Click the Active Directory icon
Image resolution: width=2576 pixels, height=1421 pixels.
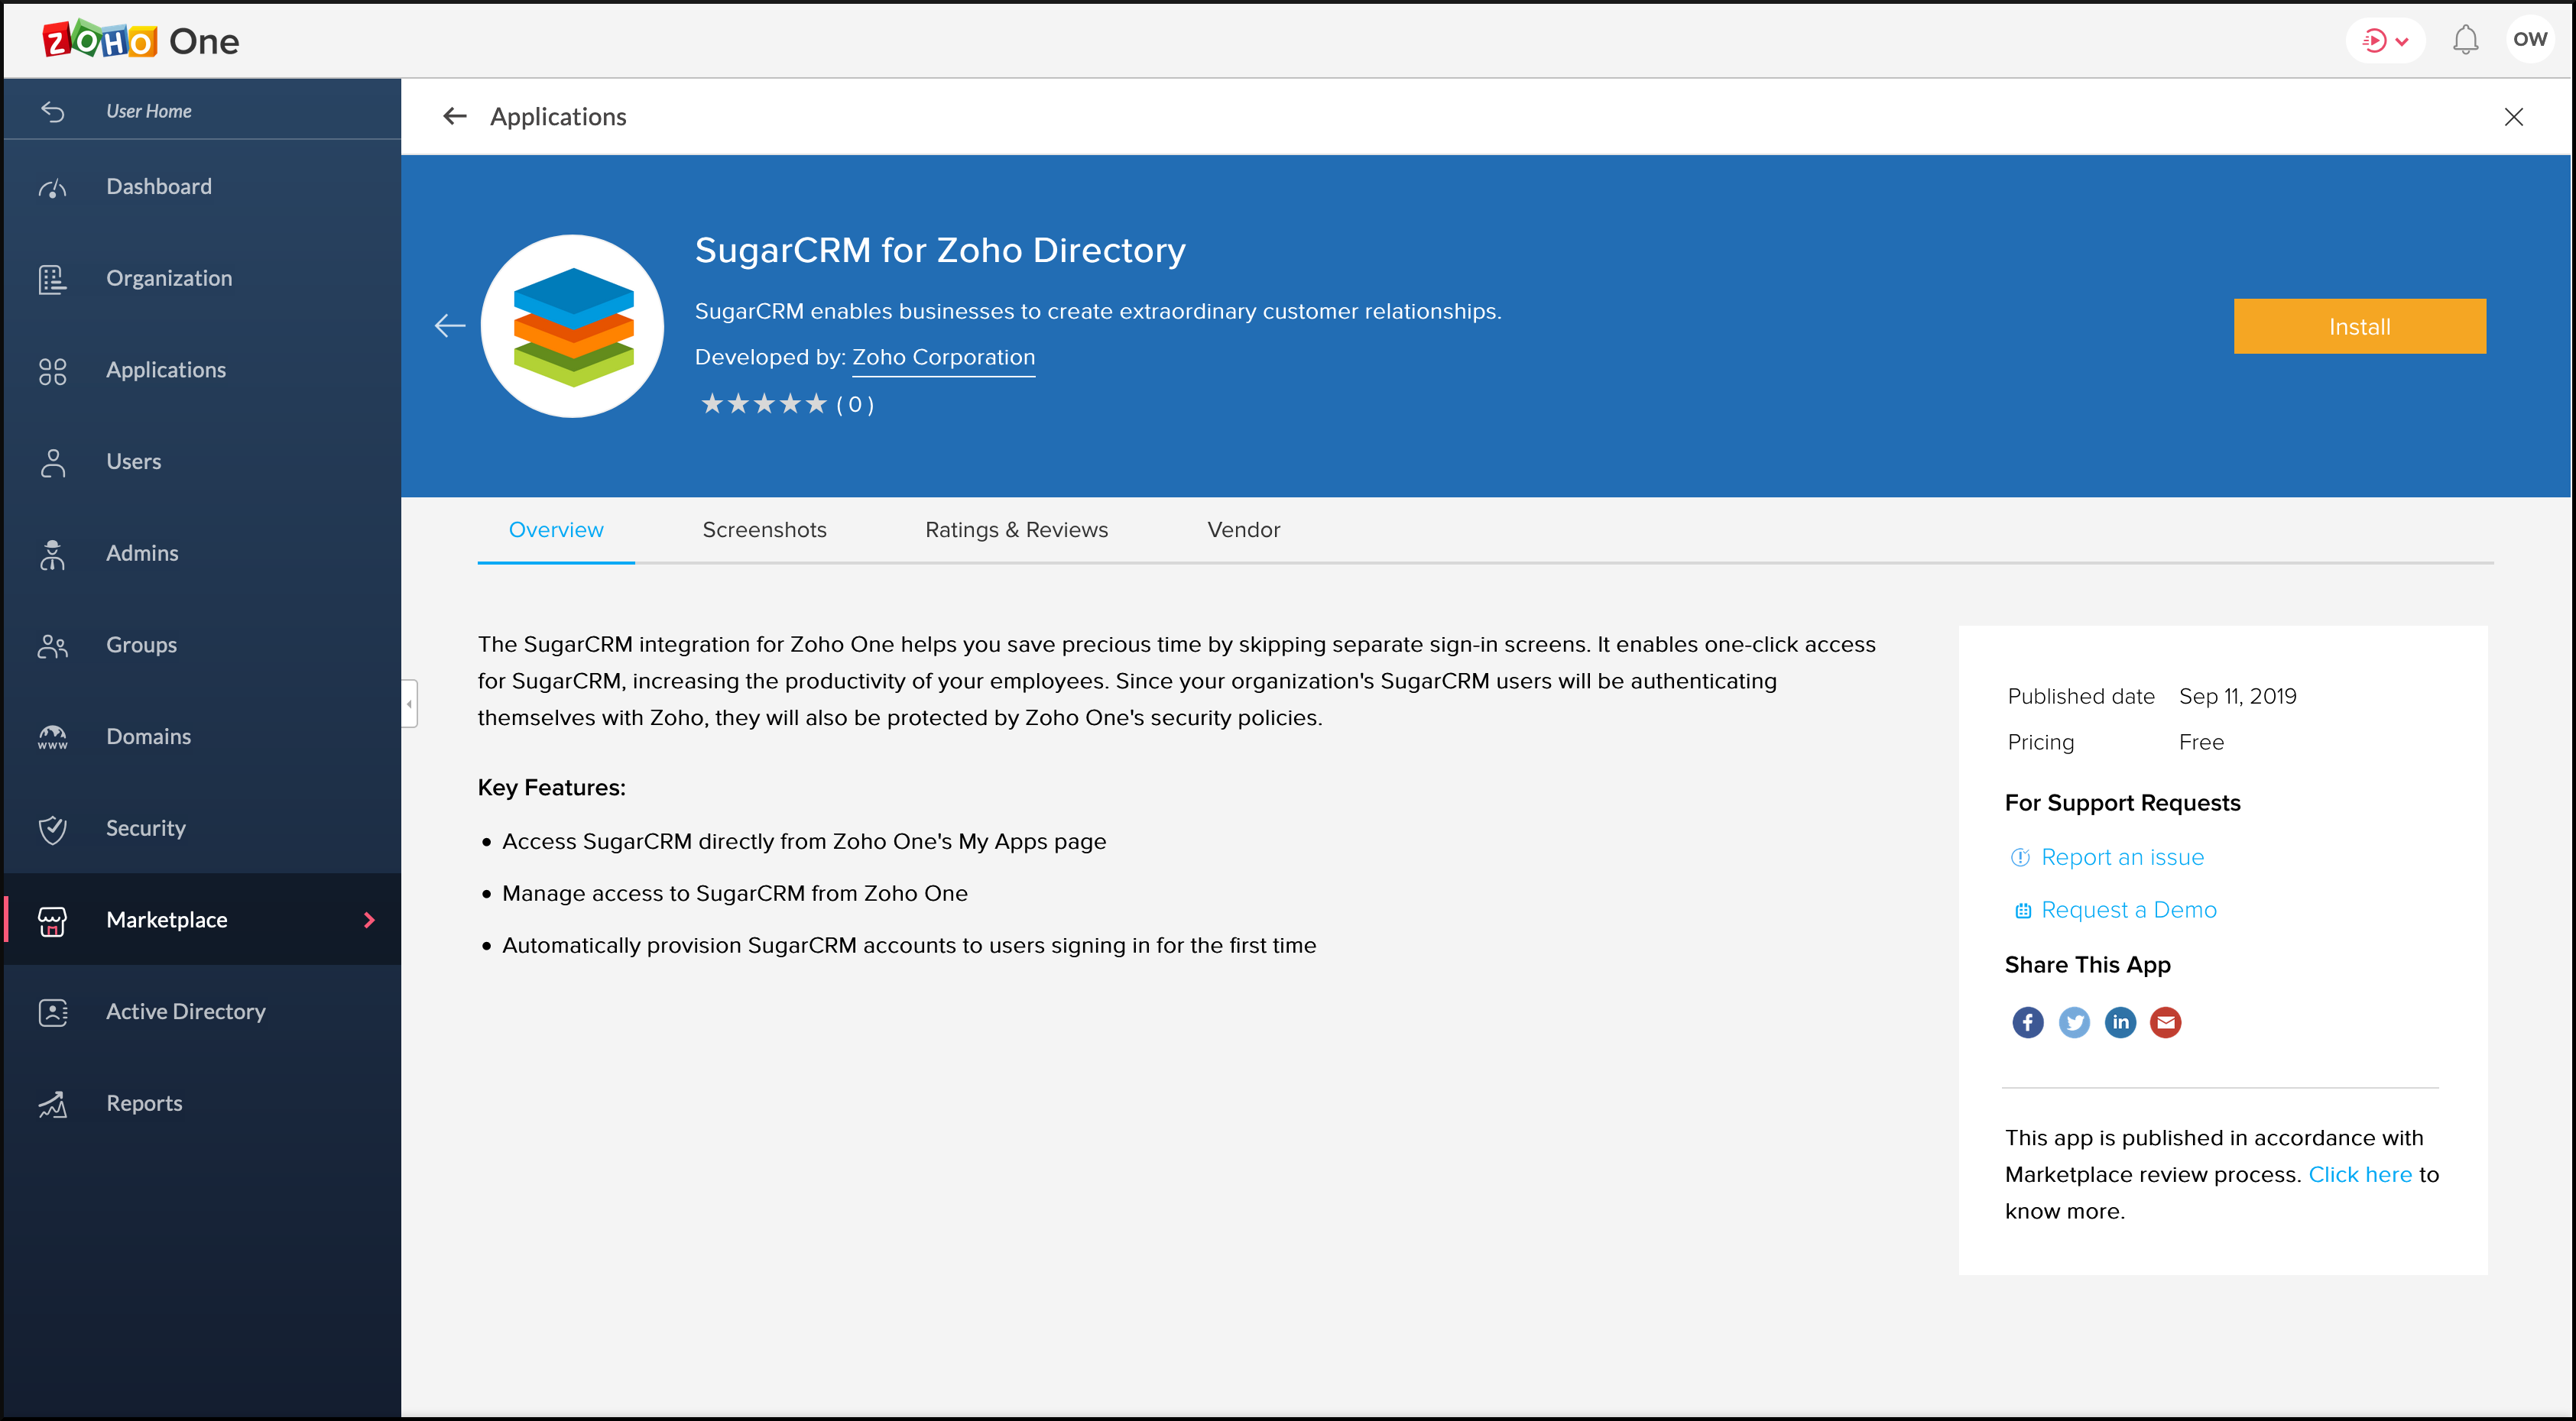tap(53, 1012)
